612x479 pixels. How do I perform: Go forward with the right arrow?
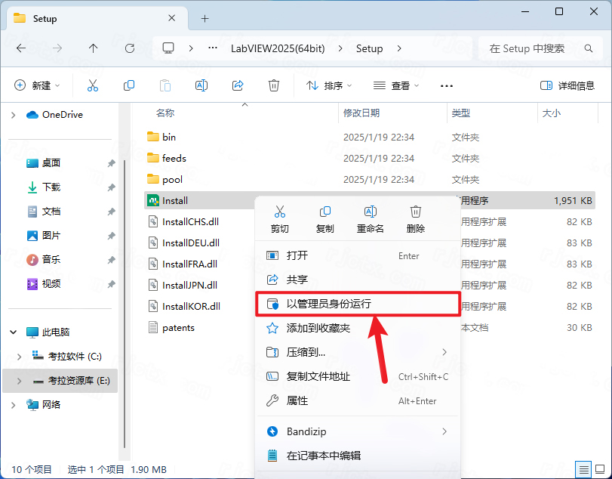tap(57, 48)
